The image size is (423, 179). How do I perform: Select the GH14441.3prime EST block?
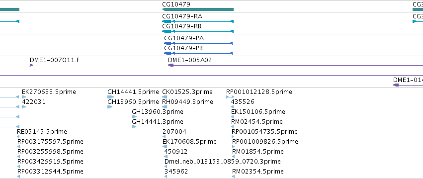134,127
